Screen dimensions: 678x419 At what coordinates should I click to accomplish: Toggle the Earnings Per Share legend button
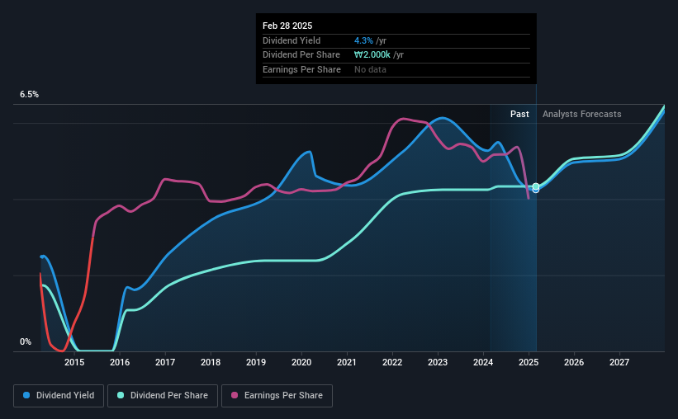click(277, 396)
